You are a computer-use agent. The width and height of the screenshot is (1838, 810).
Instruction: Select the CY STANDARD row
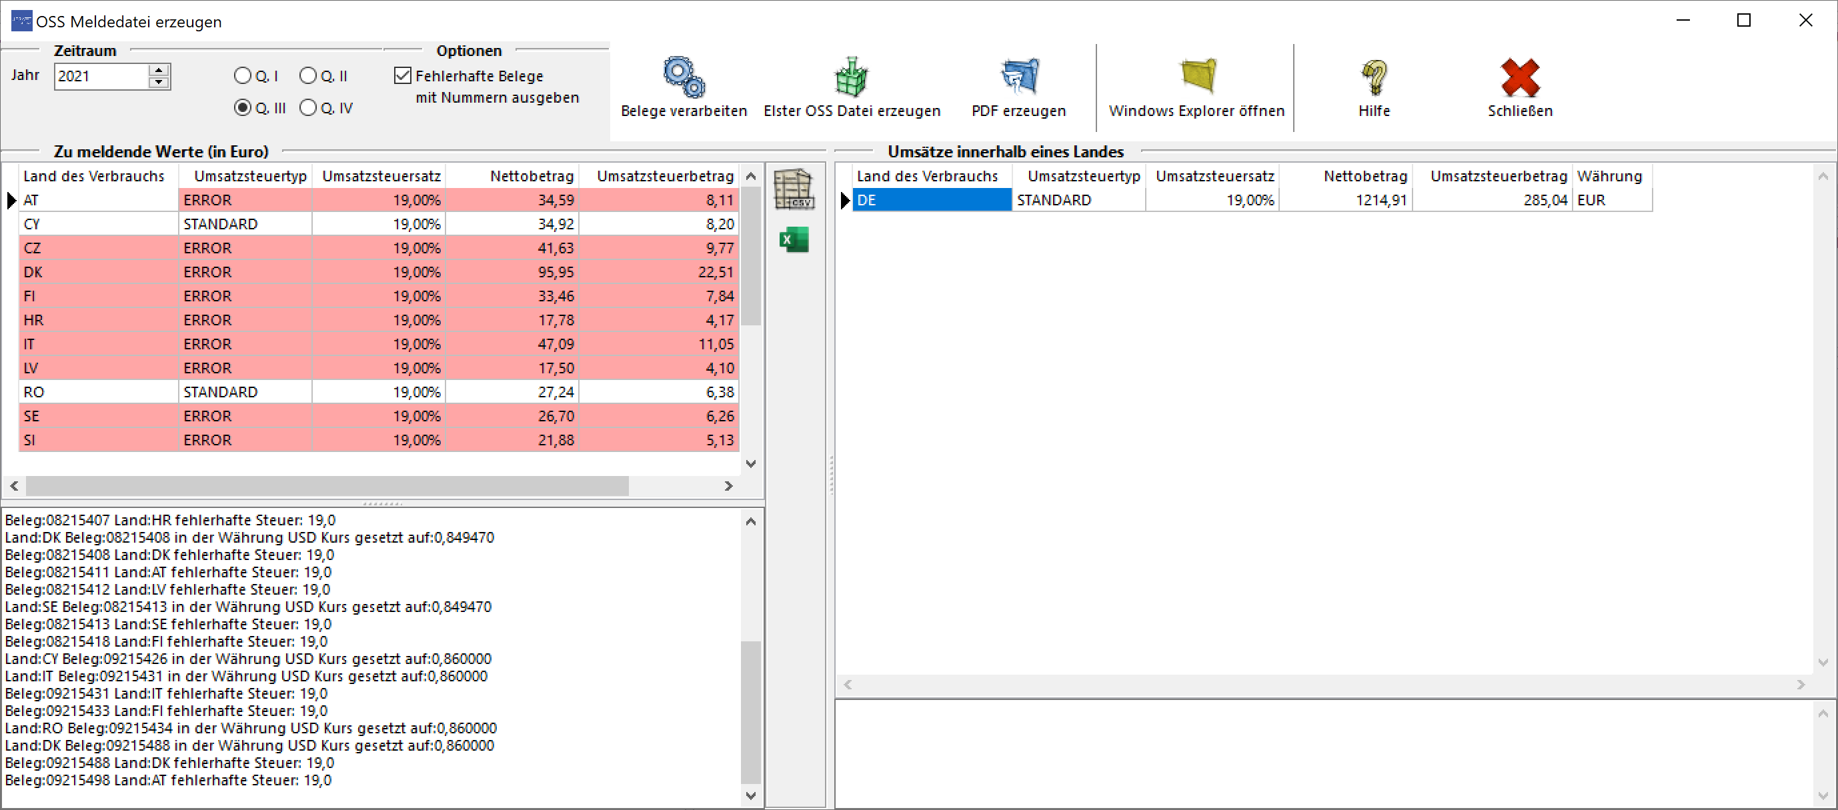click(x=243, y=224)
